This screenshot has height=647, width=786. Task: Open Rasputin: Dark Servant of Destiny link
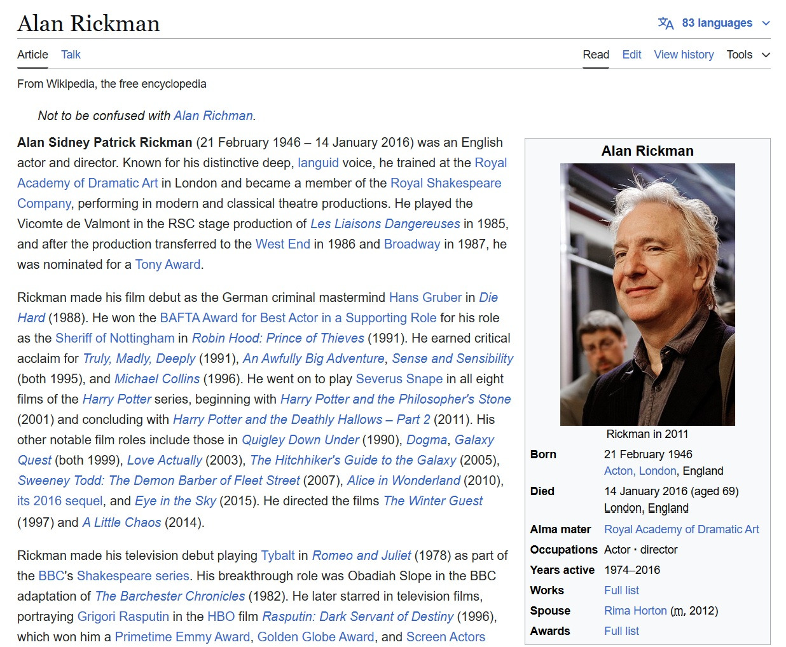[358, 616]
